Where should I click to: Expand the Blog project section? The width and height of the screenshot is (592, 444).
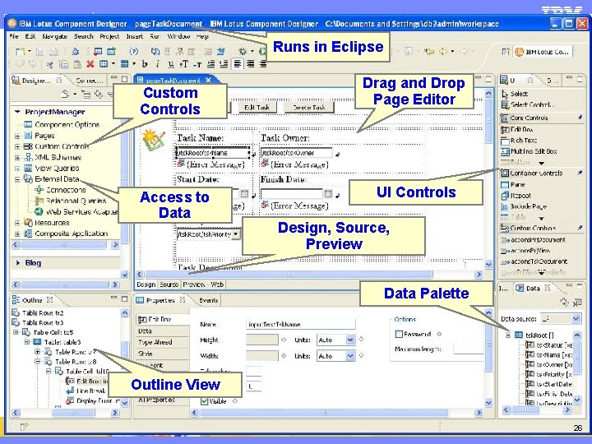17,263
